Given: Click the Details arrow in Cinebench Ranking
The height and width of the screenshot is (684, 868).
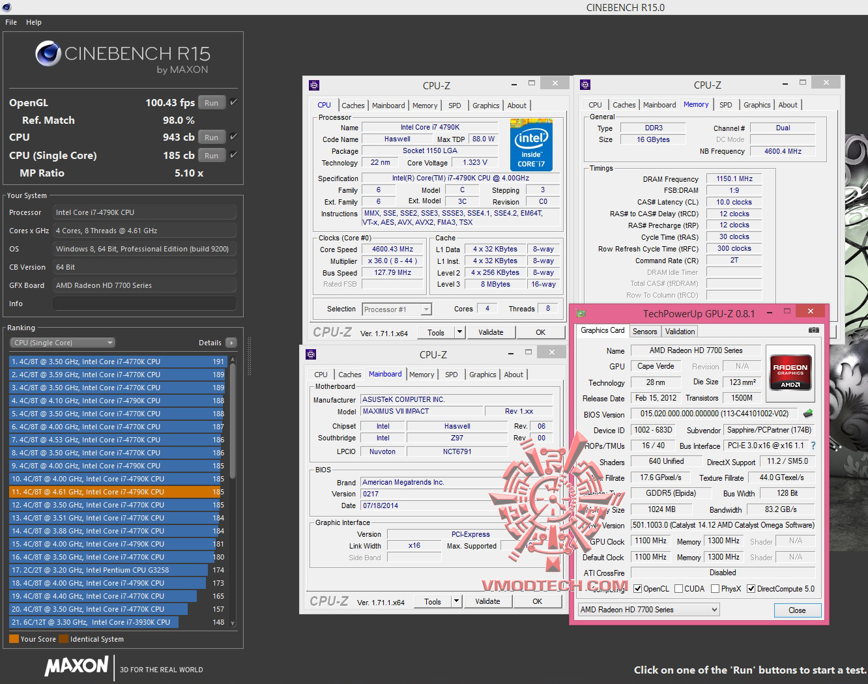Looking at the screenshot, I should tap(231, 343).
